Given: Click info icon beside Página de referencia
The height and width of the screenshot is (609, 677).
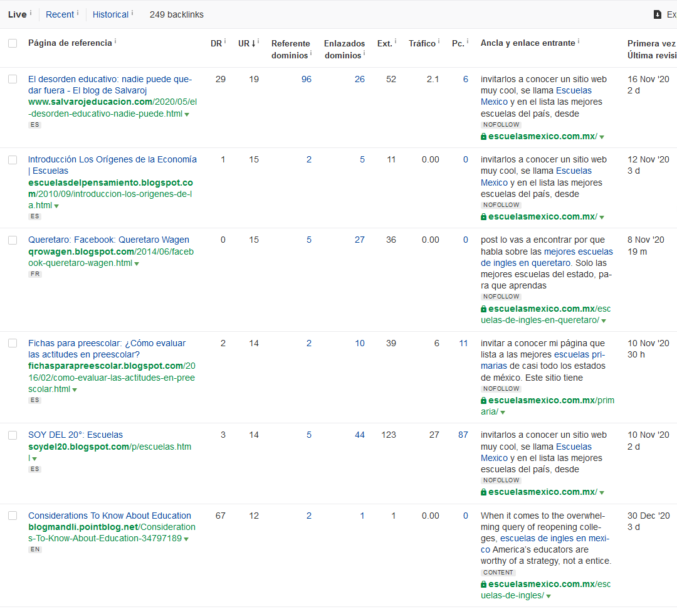Looking at the screenshot, I should point(115,41).
